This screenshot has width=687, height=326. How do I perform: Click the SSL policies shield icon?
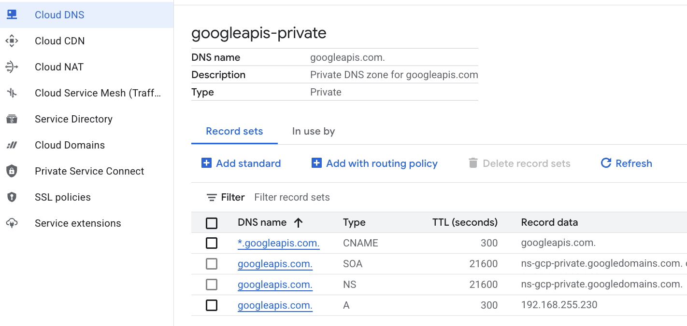click(x=12, y=197)
